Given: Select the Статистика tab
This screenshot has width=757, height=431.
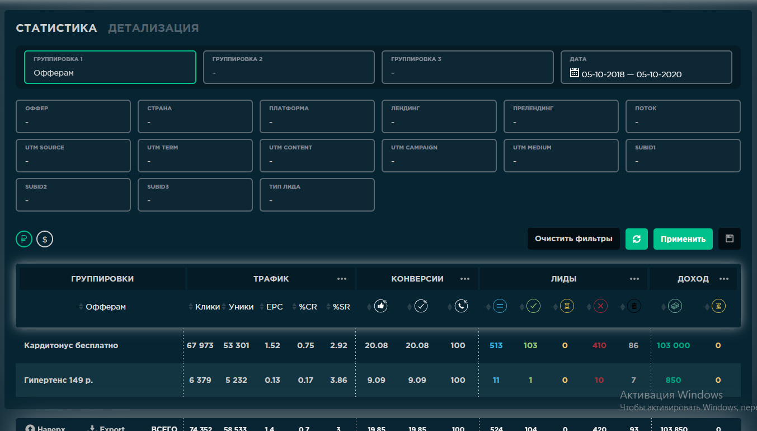Looking at the screenshot, I should tap(56, 28).
